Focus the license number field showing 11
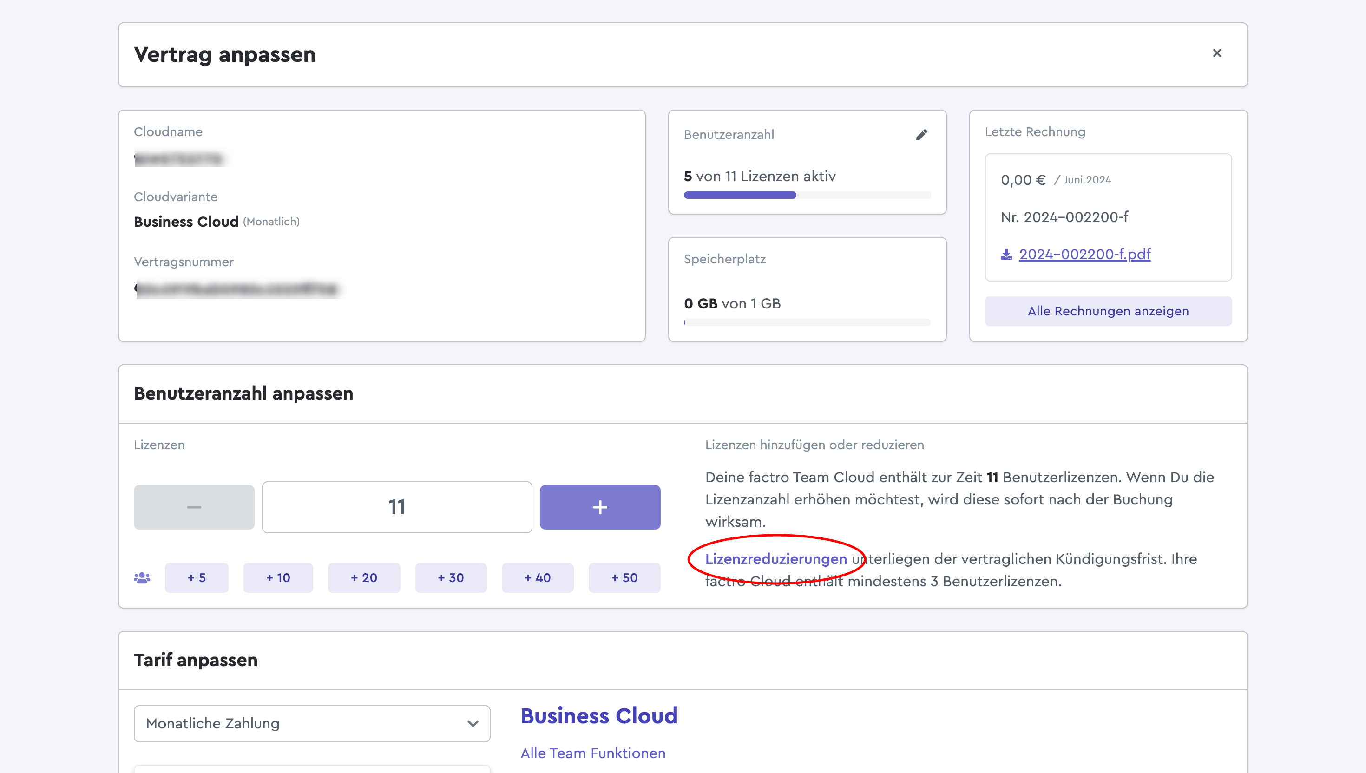This screenshot has height=773, width=1366. [x=397, y=507]
